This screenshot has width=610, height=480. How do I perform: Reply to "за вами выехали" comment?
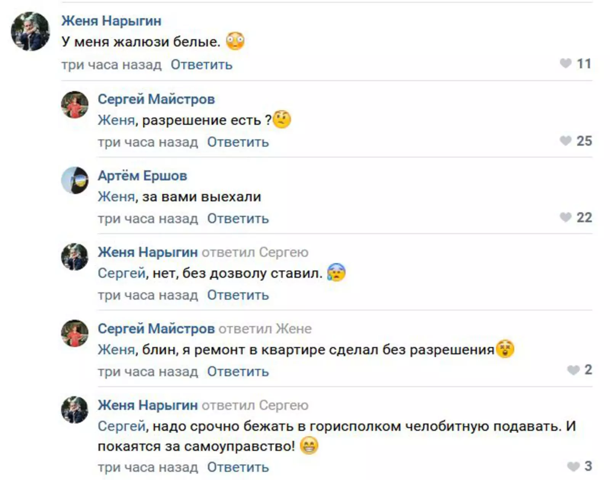coord(238,219)
